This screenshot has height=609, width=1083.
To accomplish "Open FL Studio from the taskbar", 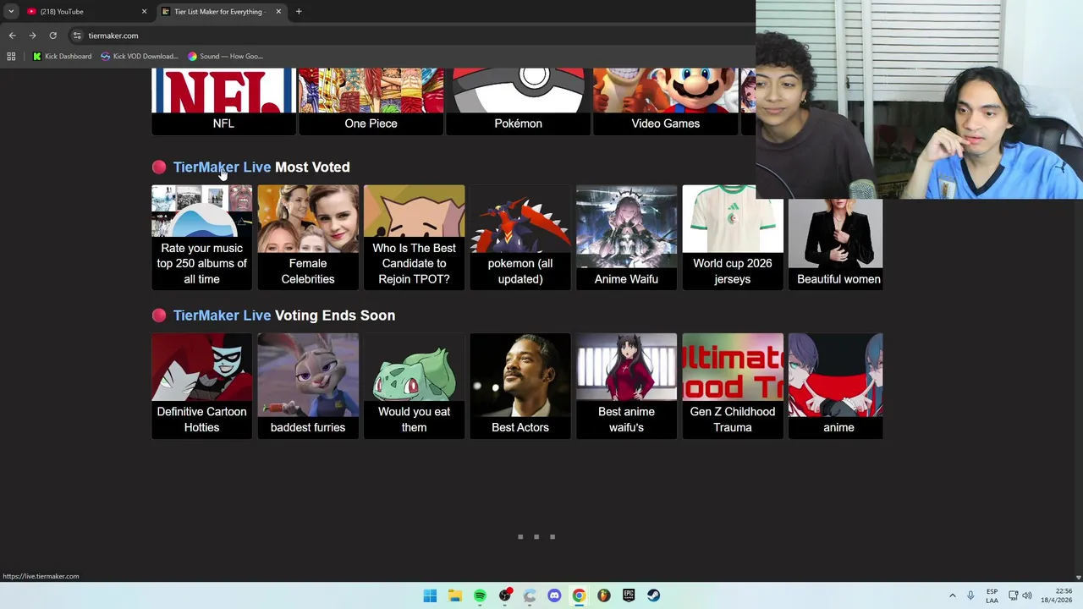I will [603, 595].
